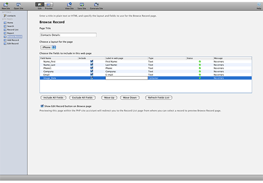Open the Add Record page in sidebar

[x=11, y=40]
